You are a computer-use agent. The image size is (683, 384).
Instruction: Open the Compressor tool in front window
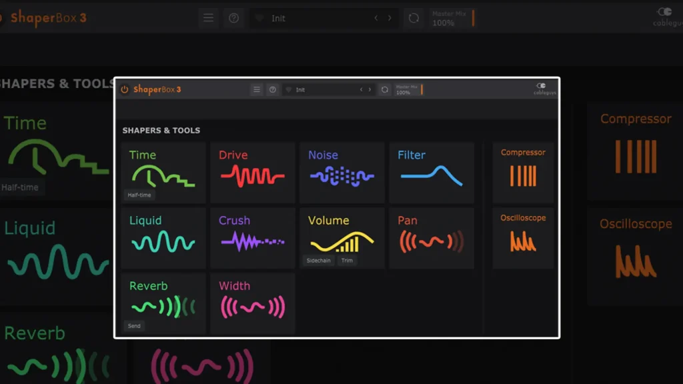(x=523, y=173)
